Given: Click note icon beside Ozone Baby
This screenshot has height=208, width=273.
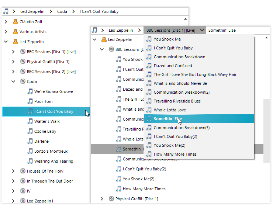Looking at the screenshot, I should (x=30, y=131).
